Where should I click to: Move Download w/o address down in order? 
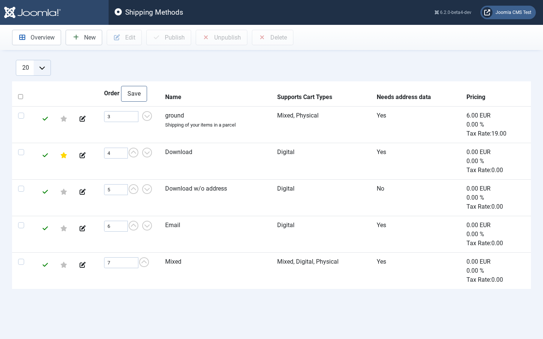pos(147,189)
